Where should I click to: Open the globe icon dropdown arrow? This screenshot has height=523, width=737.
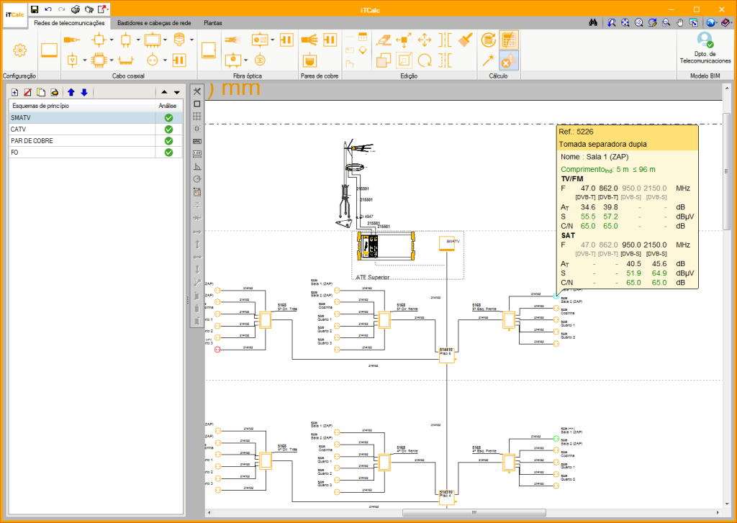718,22
